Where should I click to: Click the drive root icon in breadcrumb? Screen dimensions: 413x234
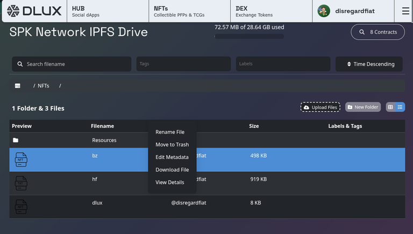pos(18,86)
